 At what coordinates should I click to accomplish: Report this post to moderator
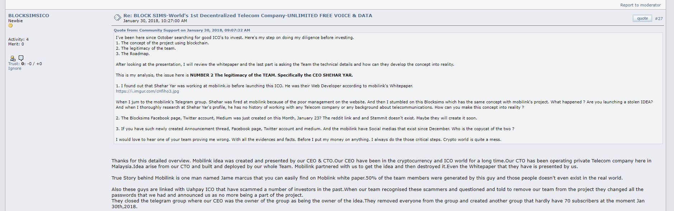pyautogui.click(x=640, y=5)
